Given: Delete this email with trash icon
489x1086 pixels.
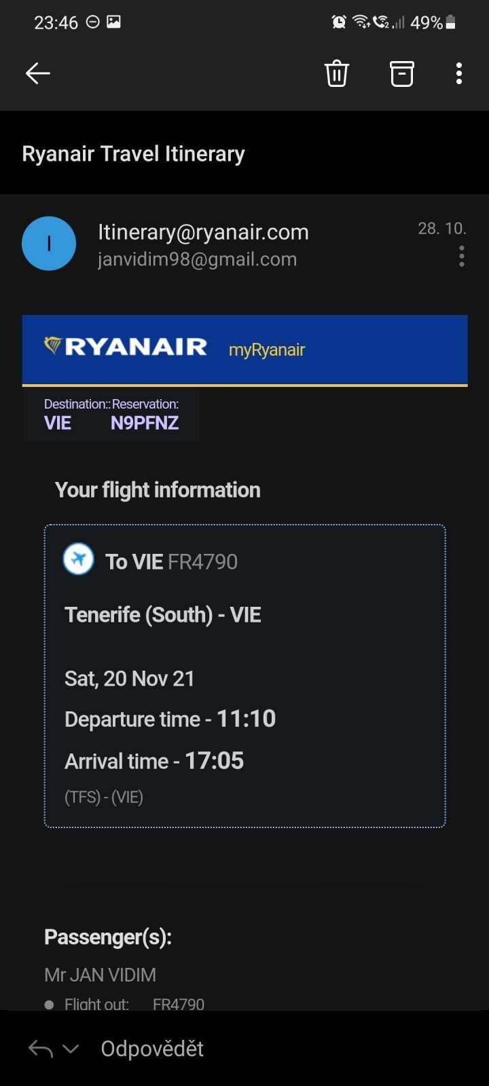Looking at the screenshot, I should (337, 73).
